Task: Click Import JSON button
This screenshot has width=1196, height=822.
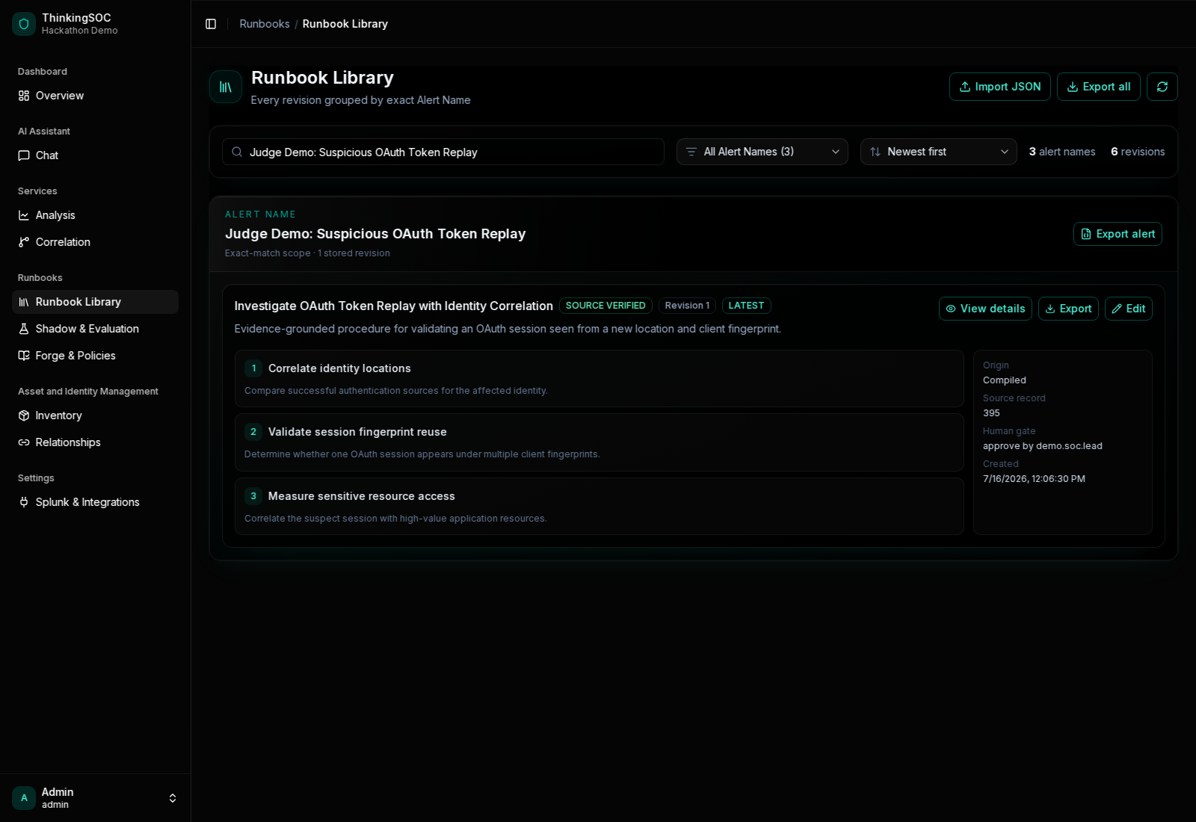Action: pyautogui.click(x=1000, y=87)
